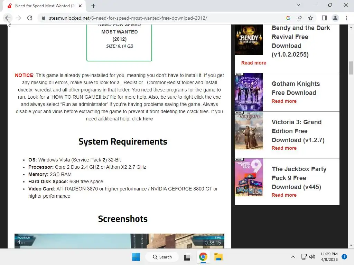This screenshot has width=354, height=265.
Task: Bookmark this page with the star
Action: coord(310,18)
